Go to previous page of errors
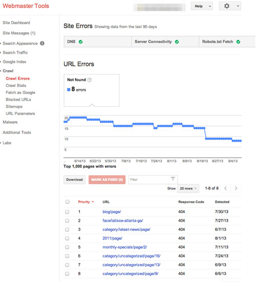The height and width of the screenshot is (282, 256). coord(225,189)
